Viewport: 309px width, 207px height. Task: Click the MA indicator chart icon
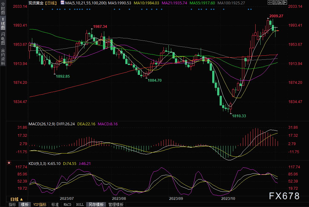(62, 3)
